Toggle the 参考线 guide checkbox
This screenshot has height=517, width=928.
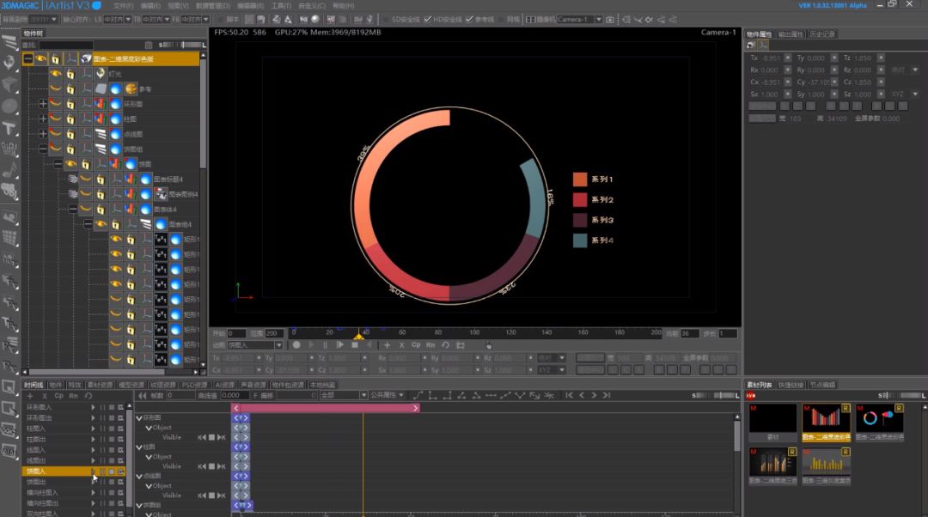pos(469,20)
